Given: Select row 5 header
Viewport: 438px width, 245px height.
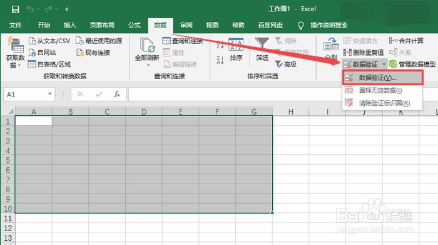Looking at the screenshot, I should (8, 160).
